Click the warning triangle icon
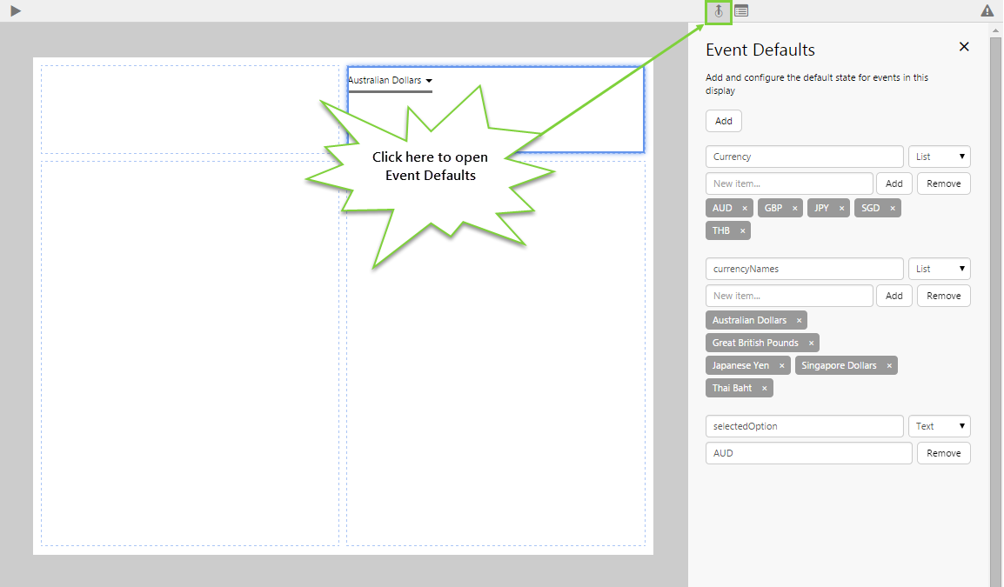The height and width of the screenshot is (587, 1004). (987, 10)
